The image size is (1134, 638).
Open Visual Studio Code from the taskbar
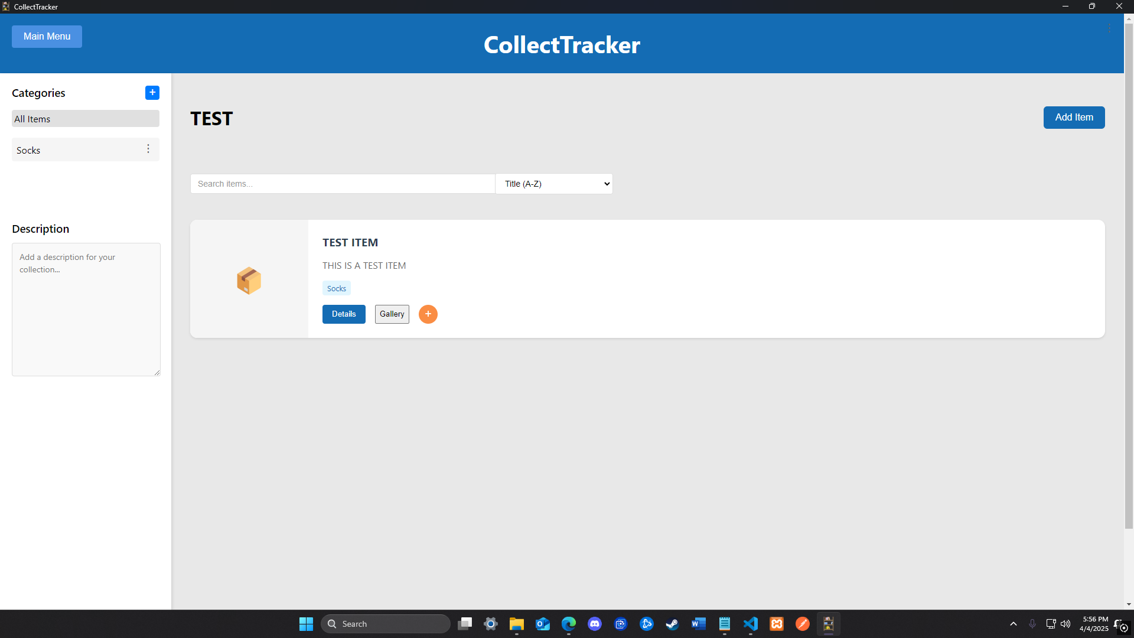pos(751,624)
